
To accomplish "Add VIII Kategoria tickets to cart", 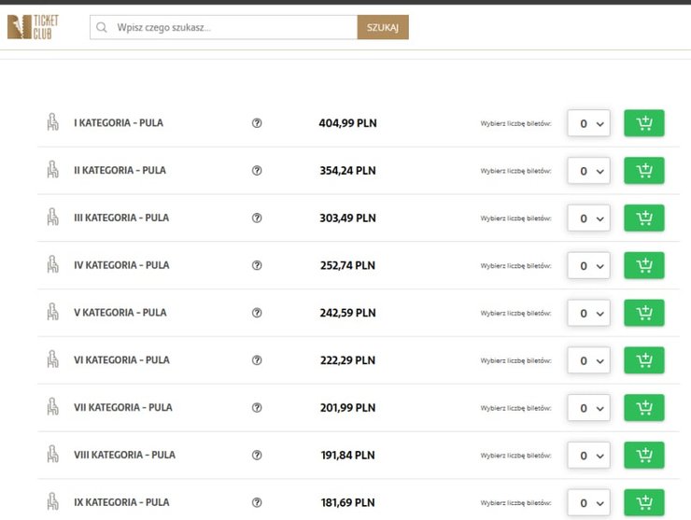I will click(x=643, y=456).
